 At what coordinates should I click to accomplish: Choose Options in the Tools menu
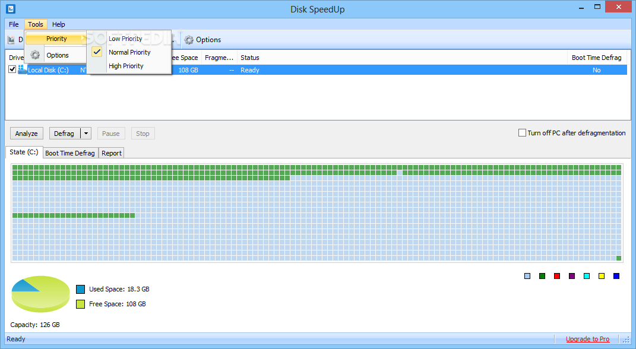click(x=58, y=55)
